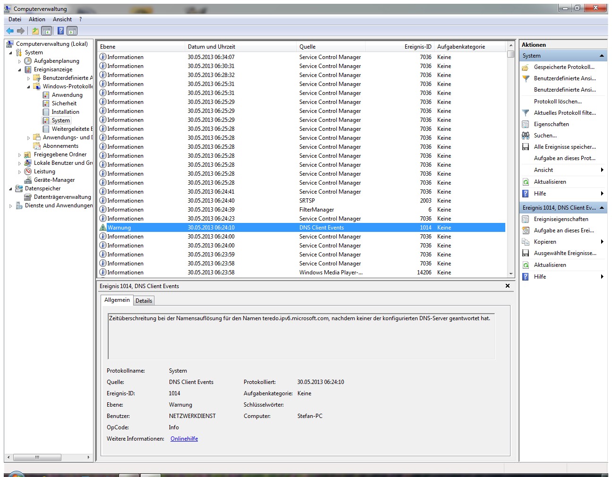Screen dimensions: 612x477
Task: Select Freigegebene Ordner icon
Action: pyautogui.click(x=28, y=154)
